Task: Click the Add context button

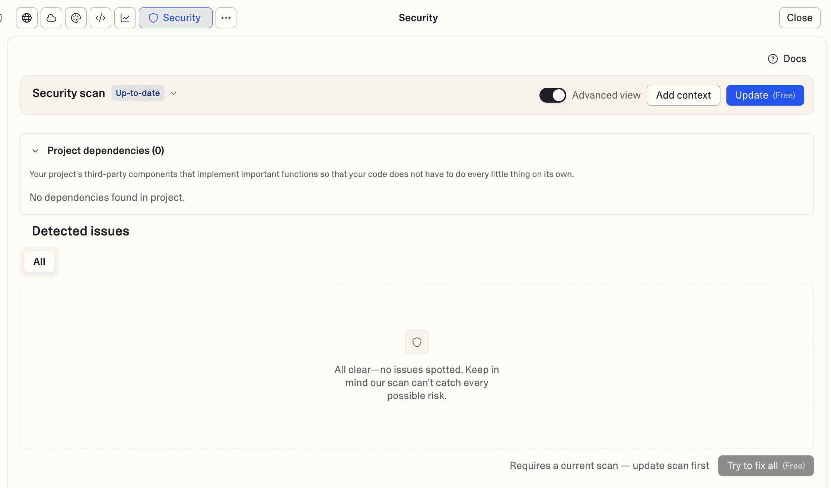Action: tap(683, 95)
